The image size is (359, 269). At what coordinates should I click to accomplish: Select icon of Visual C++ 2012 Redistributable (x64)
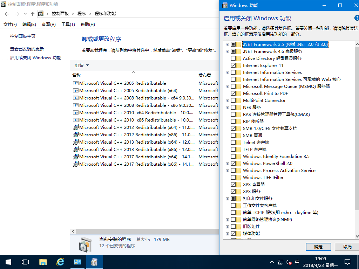pyautogui.click(x=76, y=127)
